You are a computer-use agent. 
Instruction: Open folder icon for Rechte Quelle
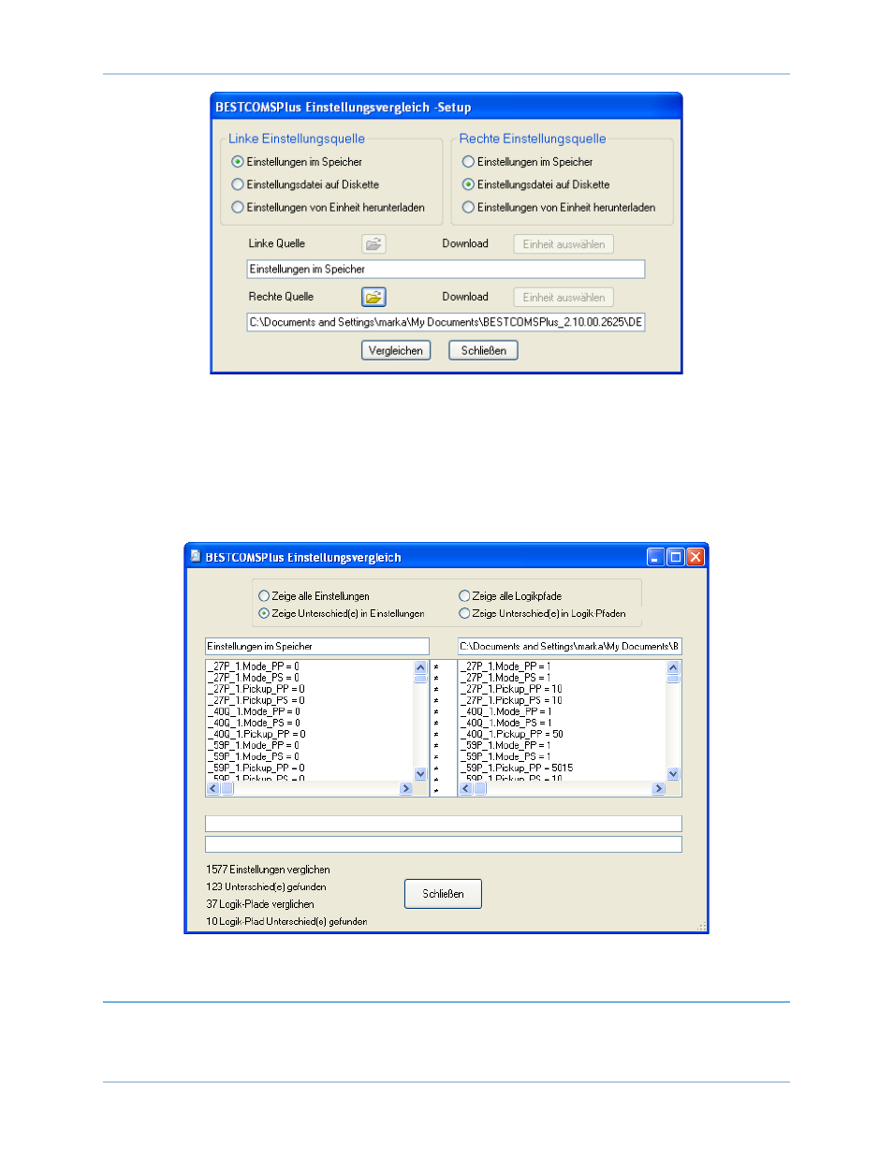pyautogui.click(x=373, y=297)
